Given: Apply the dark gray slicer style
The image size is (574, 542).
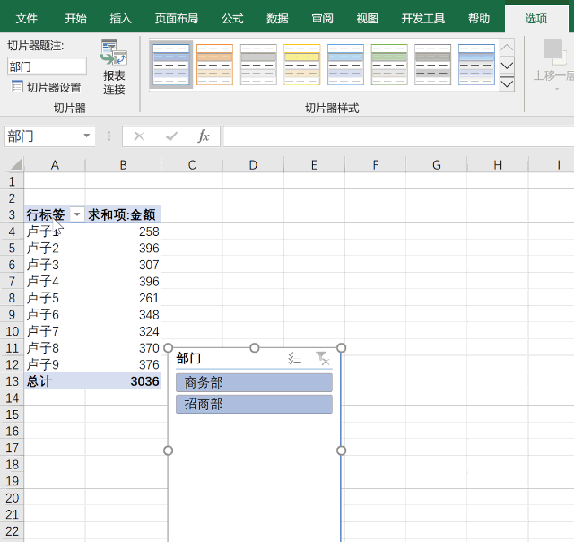Looking at the screenshot, I should (x=432, y=65).
